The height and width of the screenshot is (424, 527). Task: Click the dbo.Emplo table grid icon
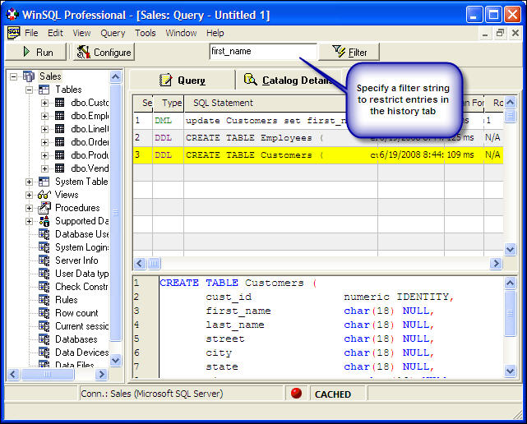pos(60,116)
